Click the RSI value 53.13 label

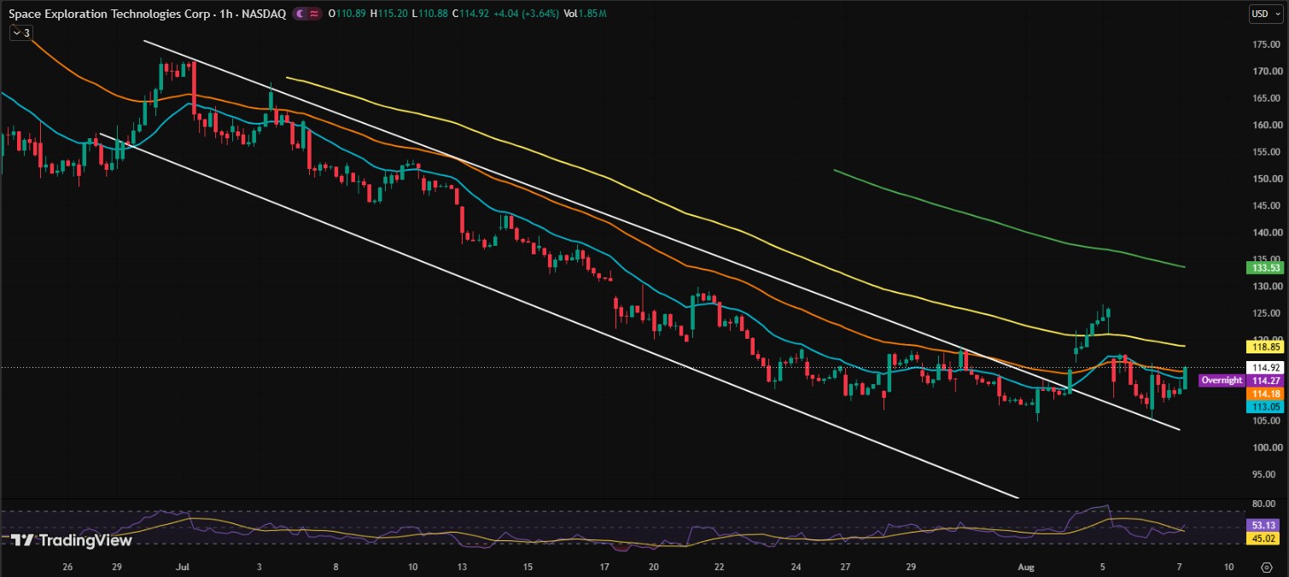[1264, 525]
